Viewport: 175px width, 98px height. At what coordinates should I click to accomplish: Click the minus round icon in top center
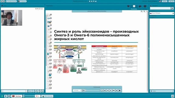point(90,1)
